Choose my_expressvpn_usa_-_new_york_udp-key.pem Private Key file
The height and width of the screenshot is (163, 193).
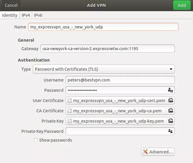pos(116,121)
